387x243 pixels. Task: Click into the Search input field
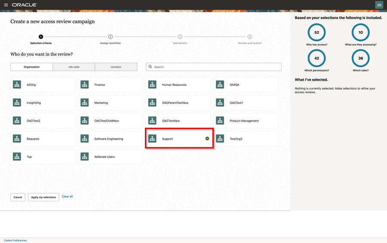point(214,67)
